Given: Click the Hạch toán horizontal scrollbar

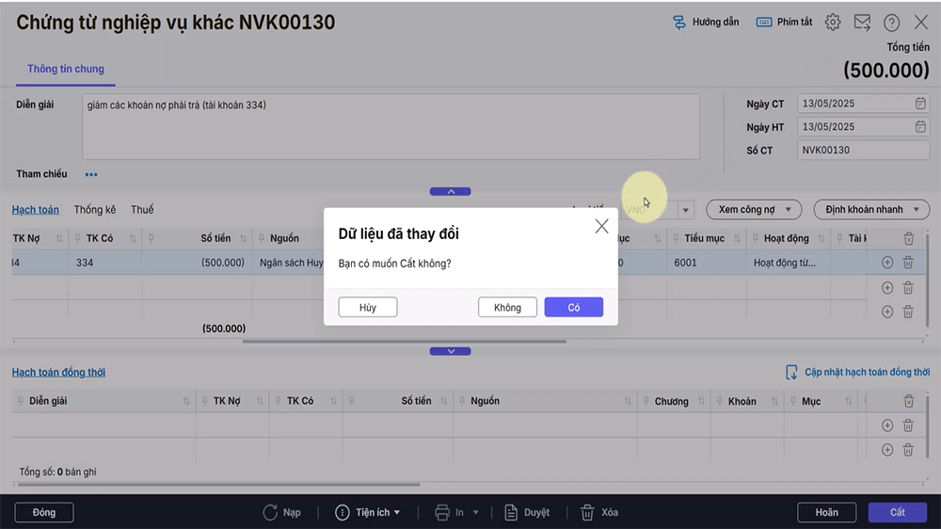Looking at the screenshot, I should pos(404,341).
